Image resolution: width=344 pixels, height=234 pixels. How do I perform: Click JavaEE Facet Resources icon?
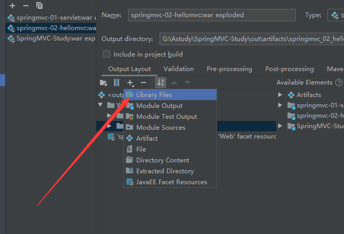pyautogui.click(x=130, y=182)
